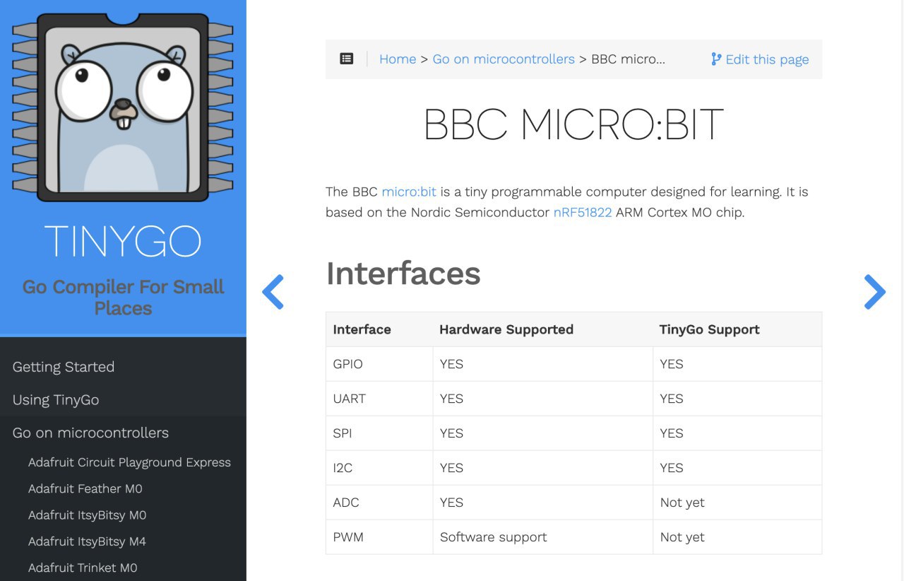Select Adafruit Trinket M0 page

[x=83, y=568]
